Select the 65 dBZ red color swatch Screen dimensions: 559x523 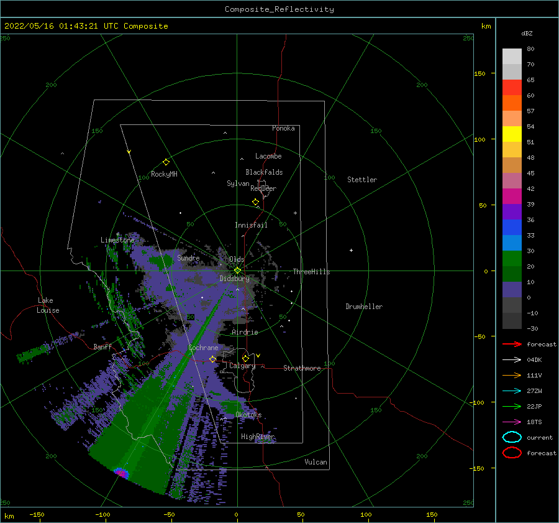tap(512, 87)
